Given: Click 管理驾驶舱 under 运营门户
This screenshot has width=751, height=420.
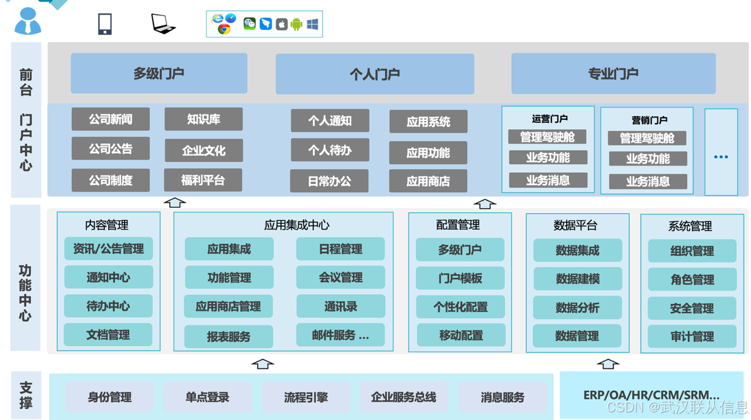Looking at the screenshot, I should (x=548, y=137).
